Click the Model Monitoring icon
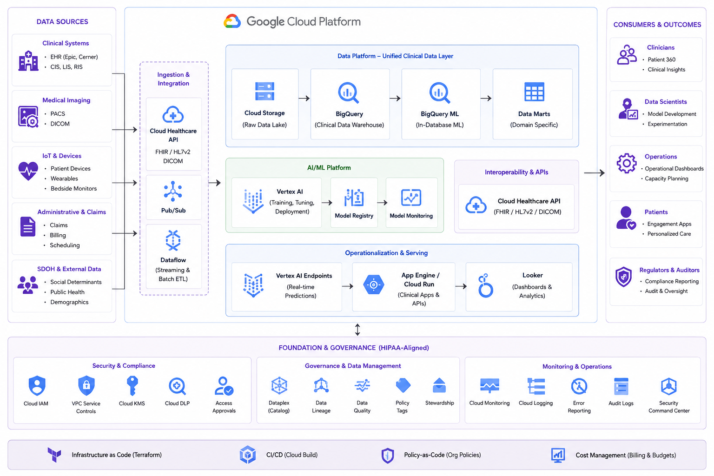The image size is (714, 476). tap(411, 198)
